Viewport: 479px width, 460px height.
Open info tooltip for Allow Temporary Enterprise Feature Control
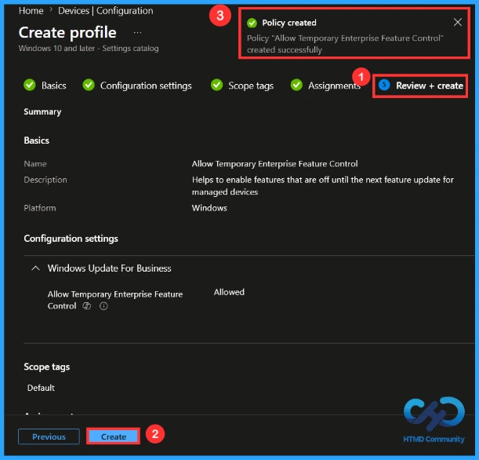click(x=103, y=306)
